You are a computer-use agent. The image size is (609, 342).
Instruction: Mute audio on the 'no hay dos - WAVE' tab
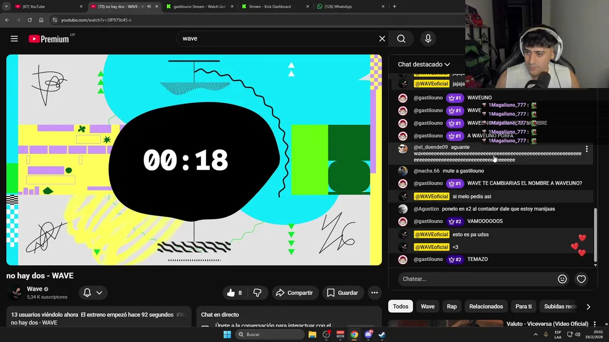click(x=149, y=7)
